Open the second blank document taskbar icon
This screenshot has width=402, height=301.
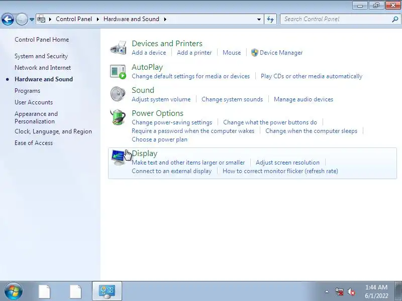pyautogui.click(x=76, y=291)
